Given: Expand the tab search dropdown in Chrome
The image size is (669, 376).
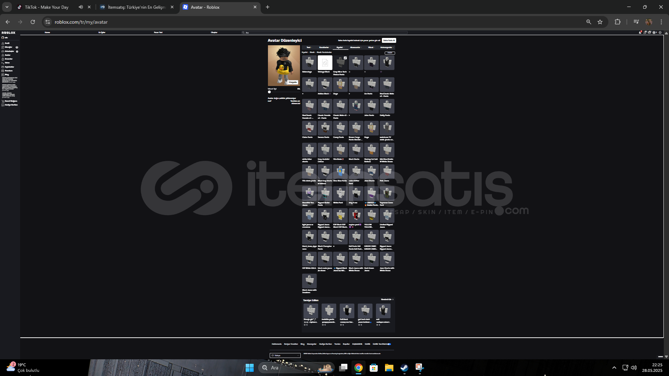Looking at the screenshot, I should point(7,7).
